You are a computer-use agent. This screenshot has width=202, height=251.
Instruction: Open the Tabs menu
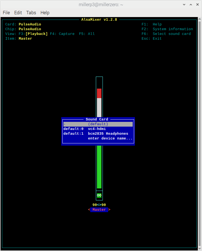click(x=31, y=13)
